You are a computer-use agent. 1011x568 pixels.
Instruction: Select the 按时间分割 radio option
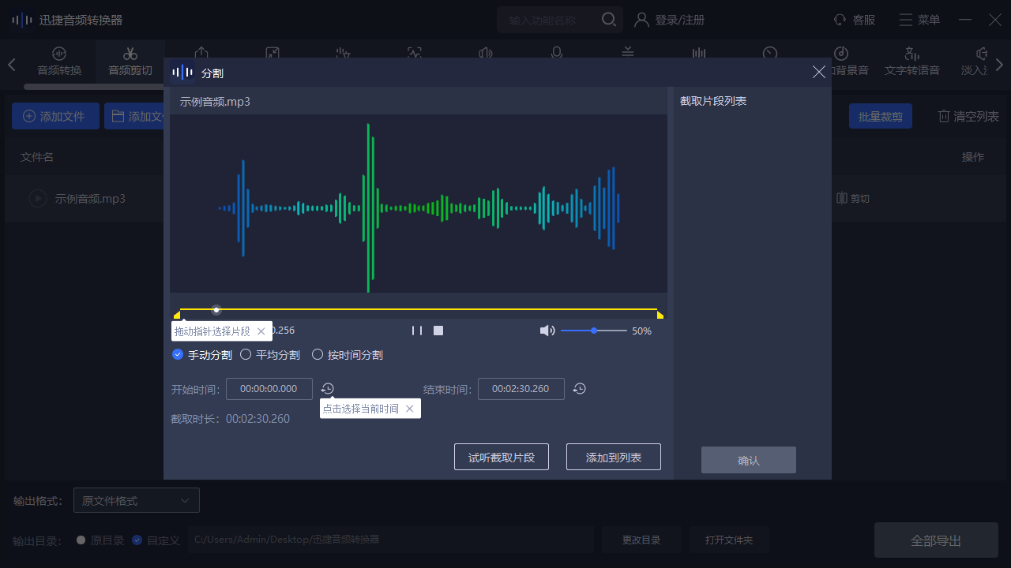(x=318, y=355)
